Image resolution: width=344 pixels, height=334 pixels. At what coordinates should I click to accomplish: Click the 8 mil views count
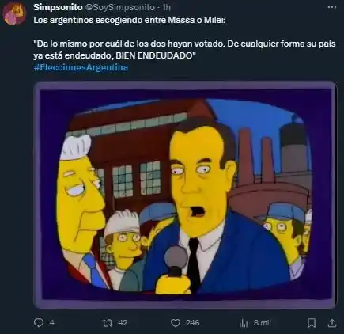pyautogui.click(x=263, y=323)
